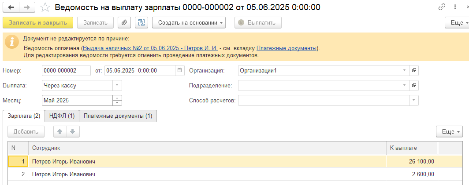Switch to the НДФЛ (1) tab
This screenshot has width=469, height=185.
(x=62, y=116)
